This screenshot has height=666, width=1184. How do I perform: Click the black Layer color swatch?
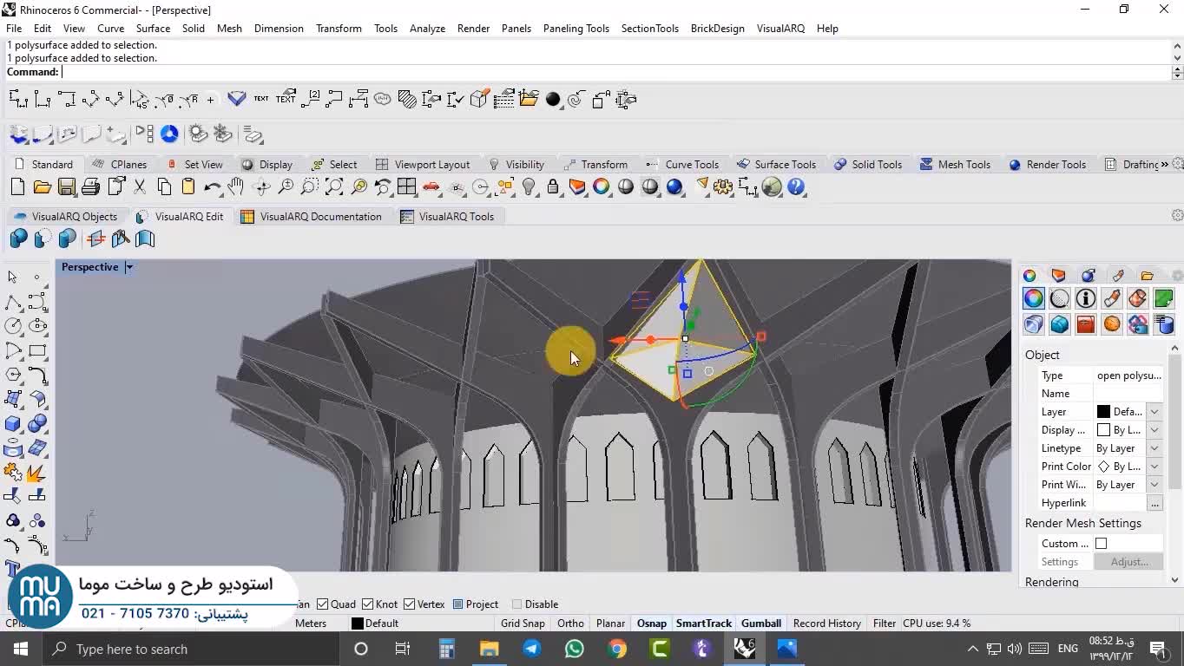[1103, 412]
